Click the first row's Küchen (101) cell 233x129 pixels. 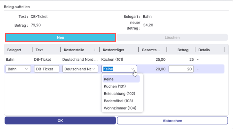[112, 60]
